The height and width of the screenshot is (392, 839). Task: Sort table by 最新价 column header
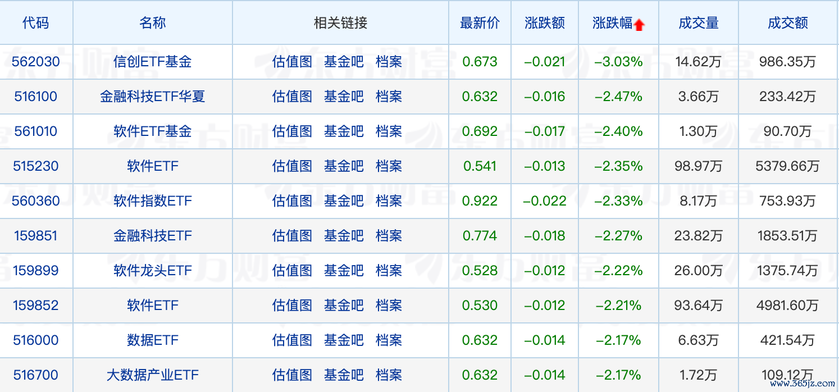tap(479, 23)
